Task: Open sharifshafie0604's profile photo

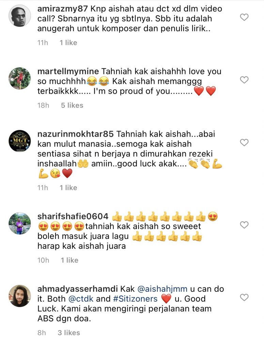Action: [x=19, y=224]
